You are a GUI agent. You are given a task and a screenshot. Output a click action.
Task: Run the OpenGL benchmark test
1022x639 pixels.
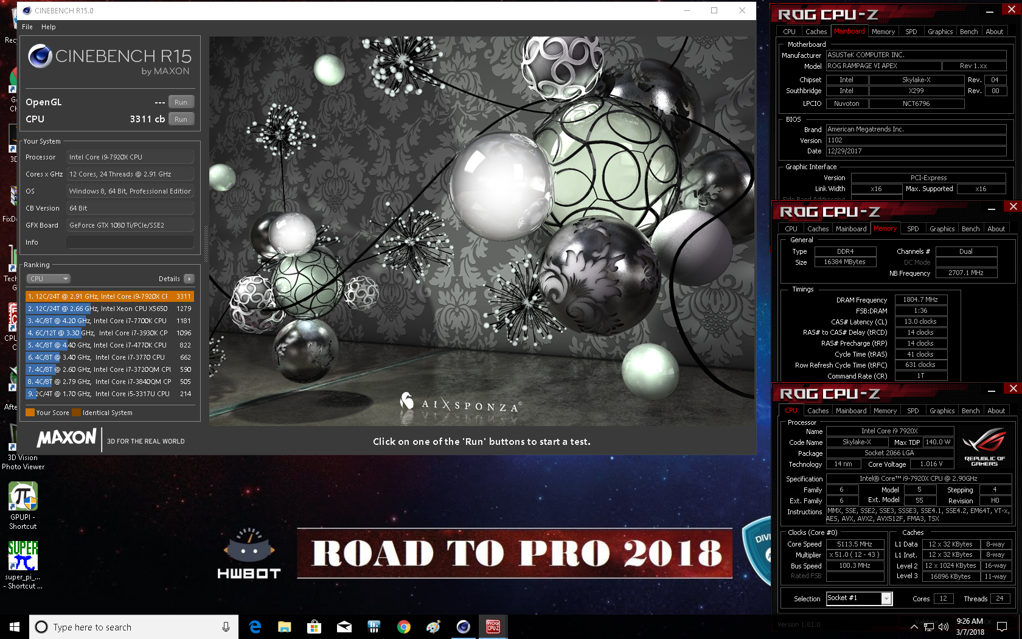coord(181,102)
